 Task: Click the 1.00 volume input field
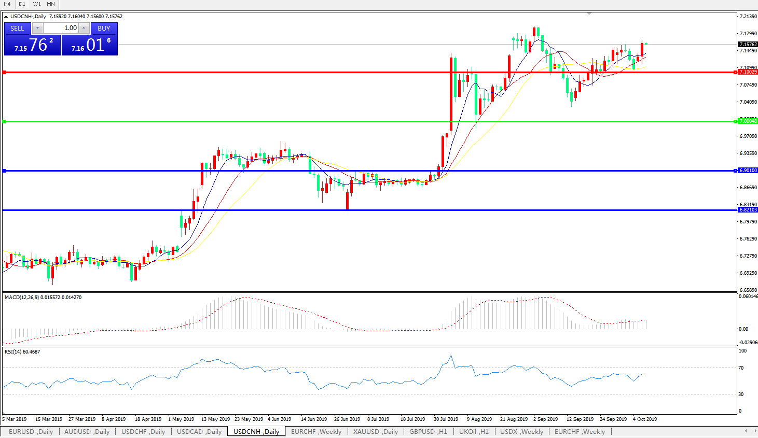pyautogui.click(x=61, y=28)
